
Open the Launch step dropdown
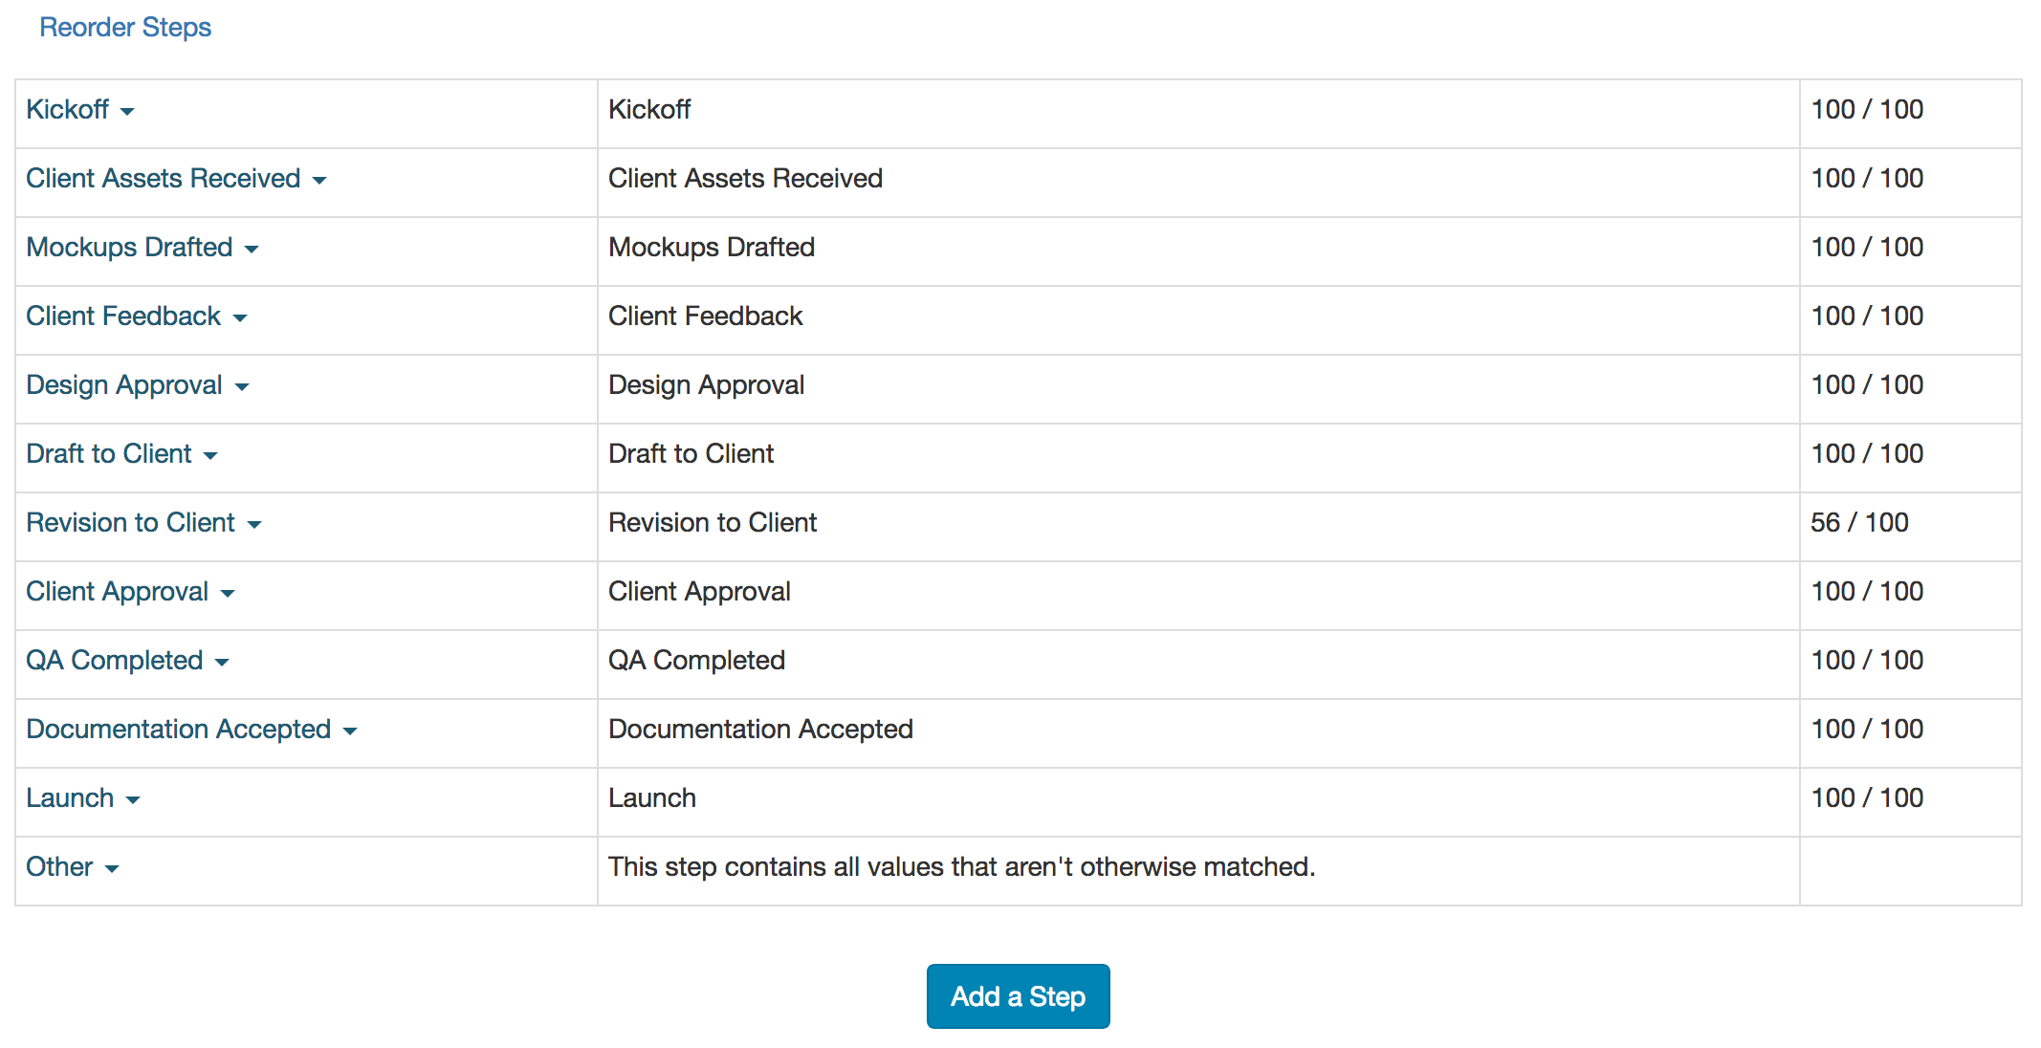pos(83,798)
